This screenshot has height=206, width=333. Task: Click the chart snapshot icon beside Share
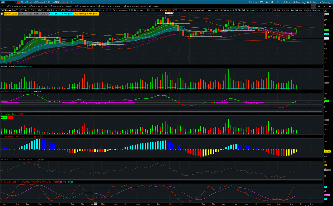[x=262, y=2]
